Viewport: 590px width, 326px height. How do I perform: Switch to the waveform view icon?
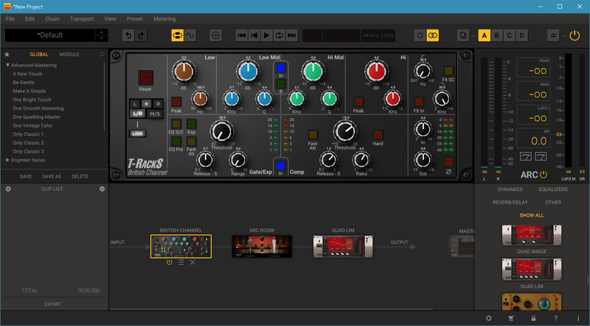tap(190, 35)
